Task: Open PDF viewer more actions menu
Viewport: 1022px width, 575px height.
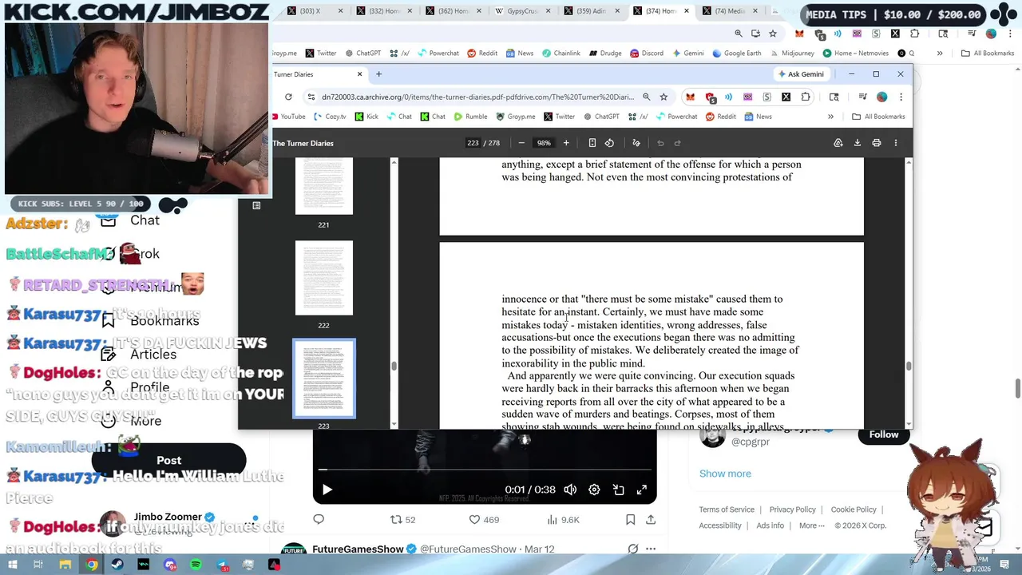Action: [x=895, y=143]
